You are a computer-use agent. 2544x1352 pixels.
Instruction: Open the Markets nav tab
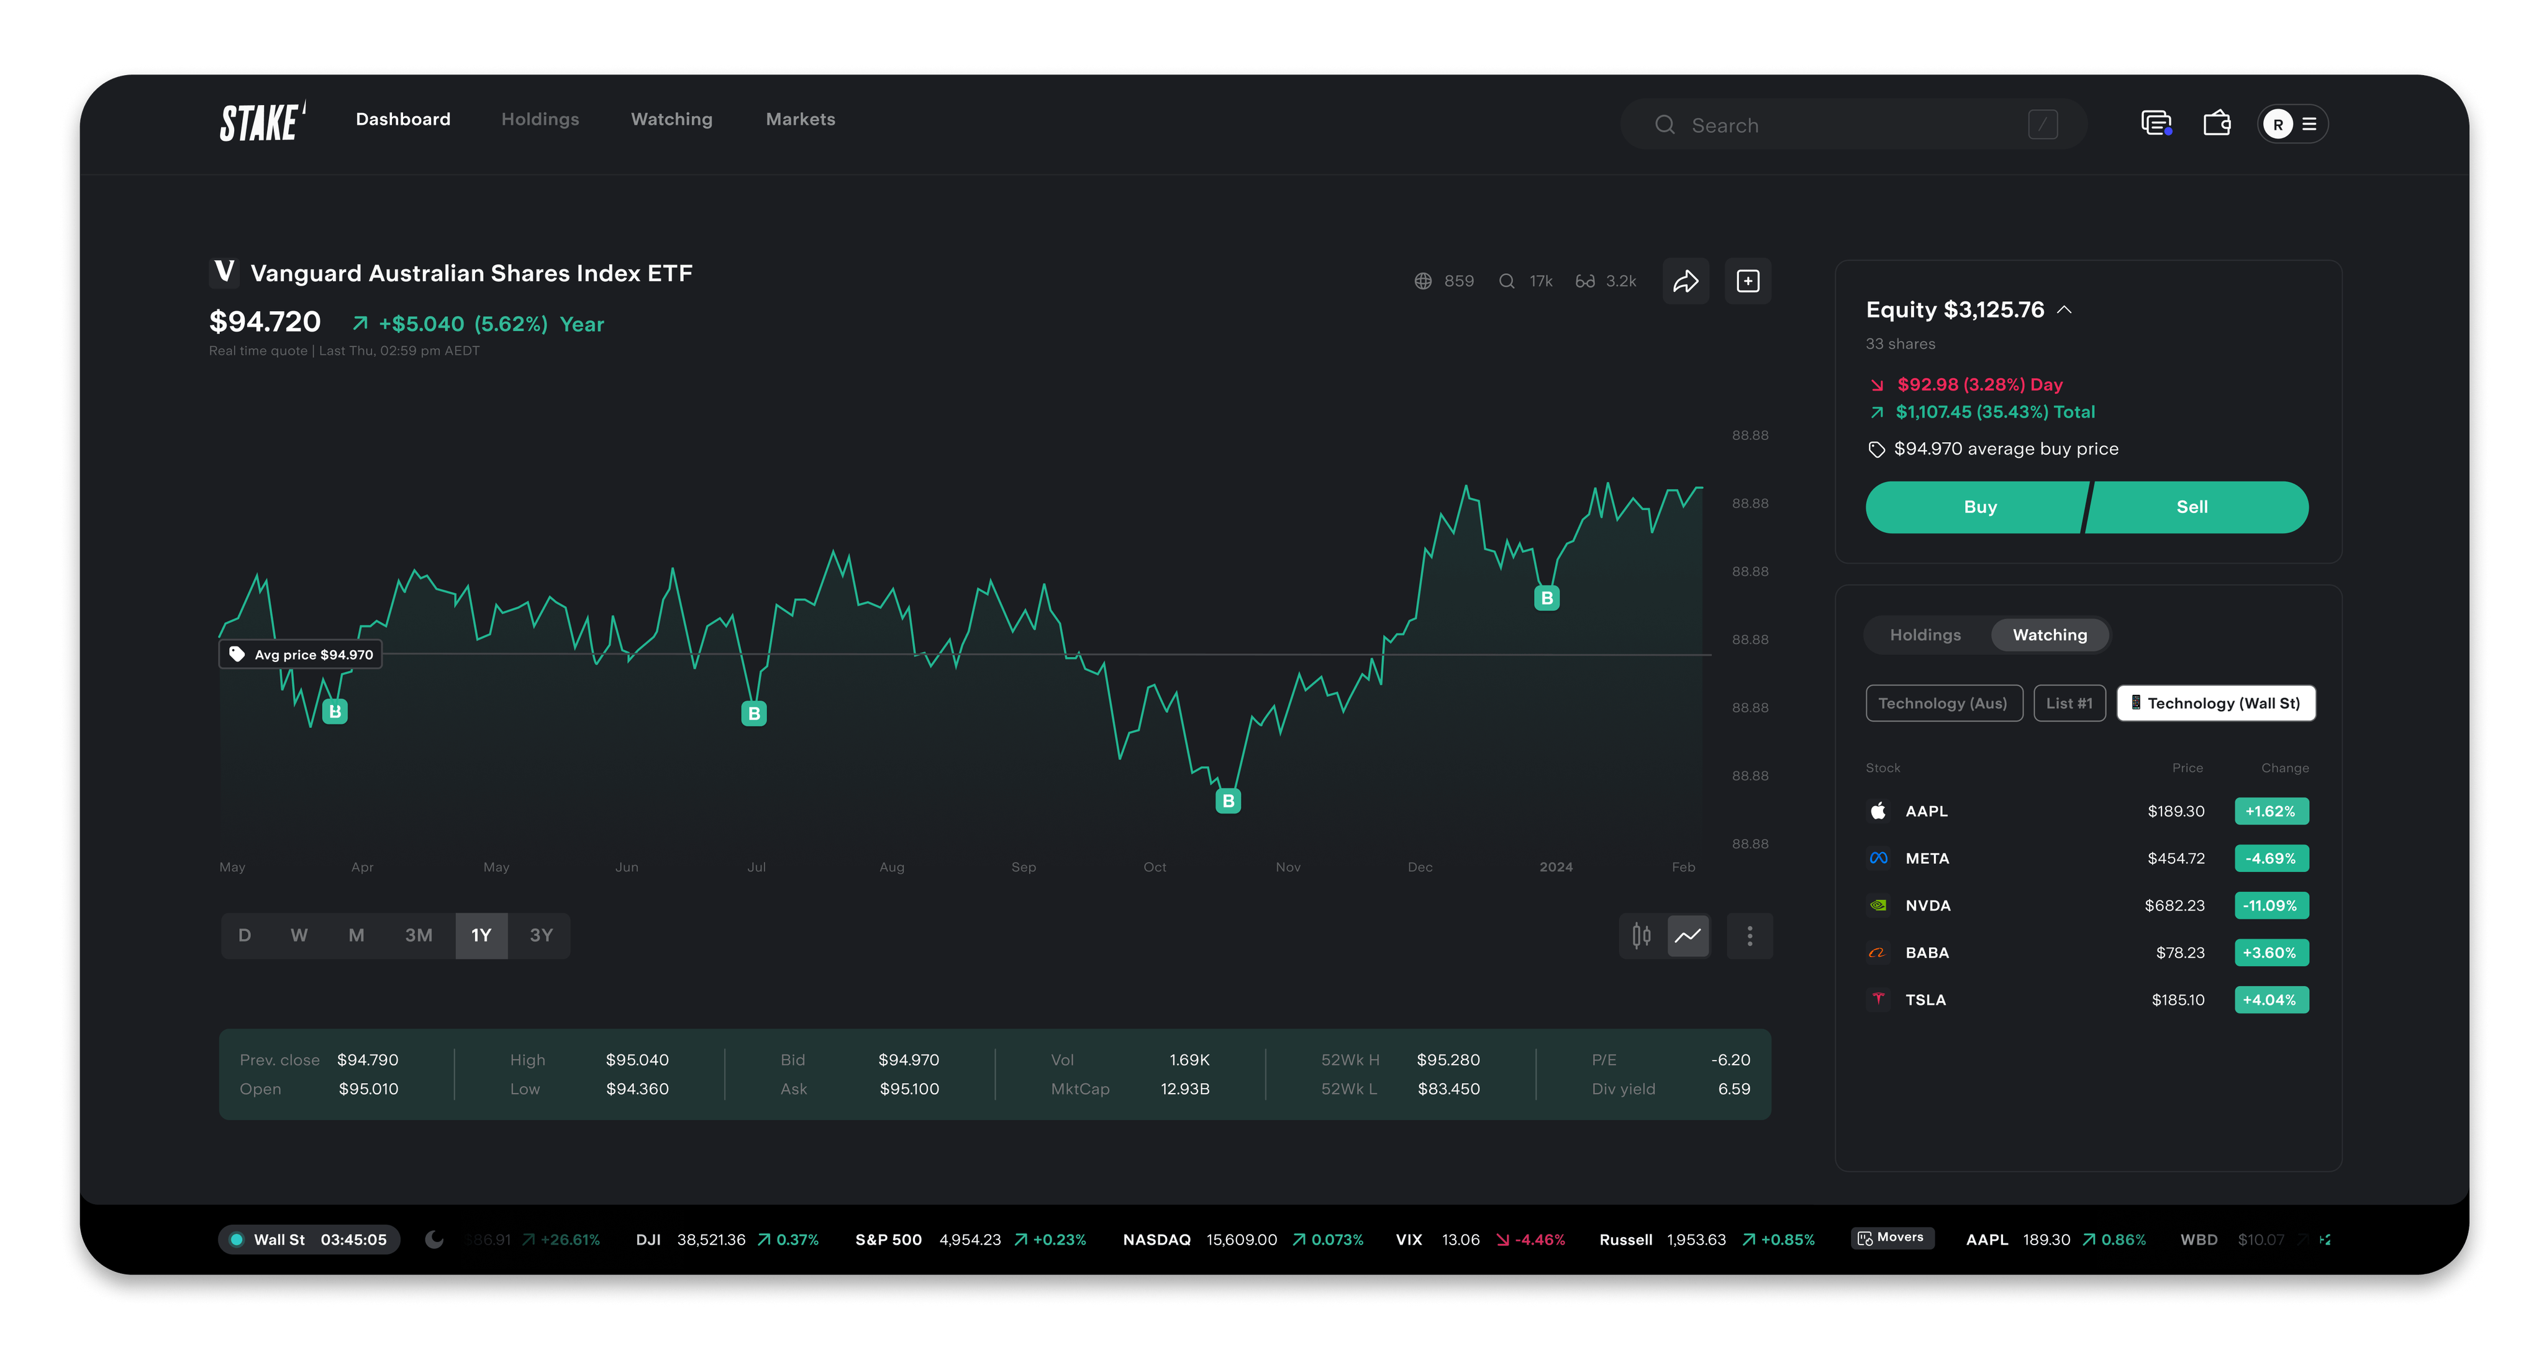[801, 119]
